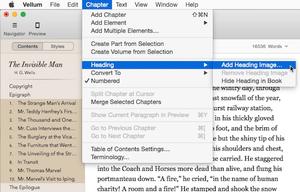Select The Epilogue element
This screenshot has width=300, height=192.
pyautogui.click(x=24, y=187)
